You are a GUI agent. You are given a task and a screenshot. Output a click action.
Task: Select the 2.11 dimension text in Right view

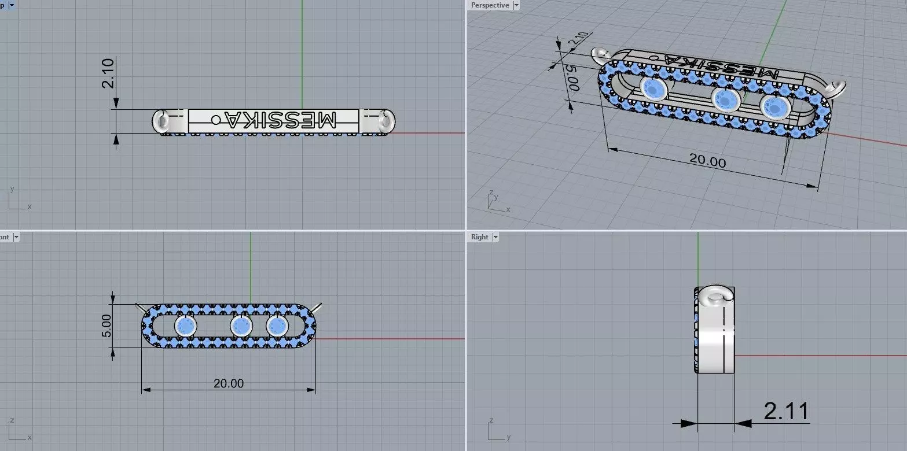click(786, 411)
